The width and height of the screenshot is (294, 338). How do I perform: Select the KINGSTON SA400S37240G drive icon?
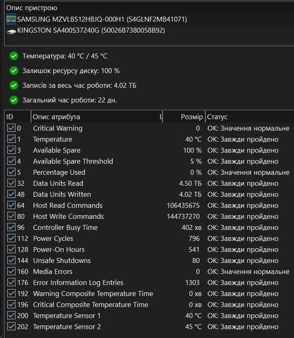coord(11,32)
